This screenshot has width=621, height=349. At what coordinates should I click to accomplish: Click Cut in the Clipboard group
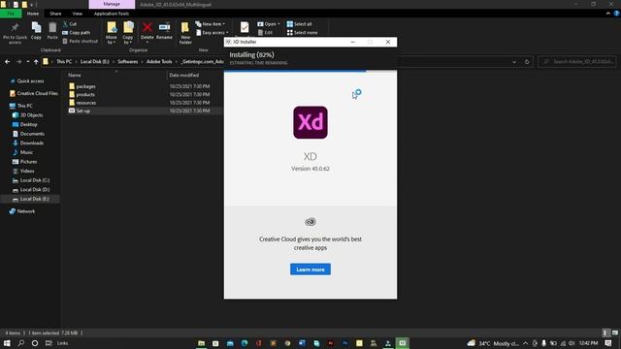click(70, 24)
